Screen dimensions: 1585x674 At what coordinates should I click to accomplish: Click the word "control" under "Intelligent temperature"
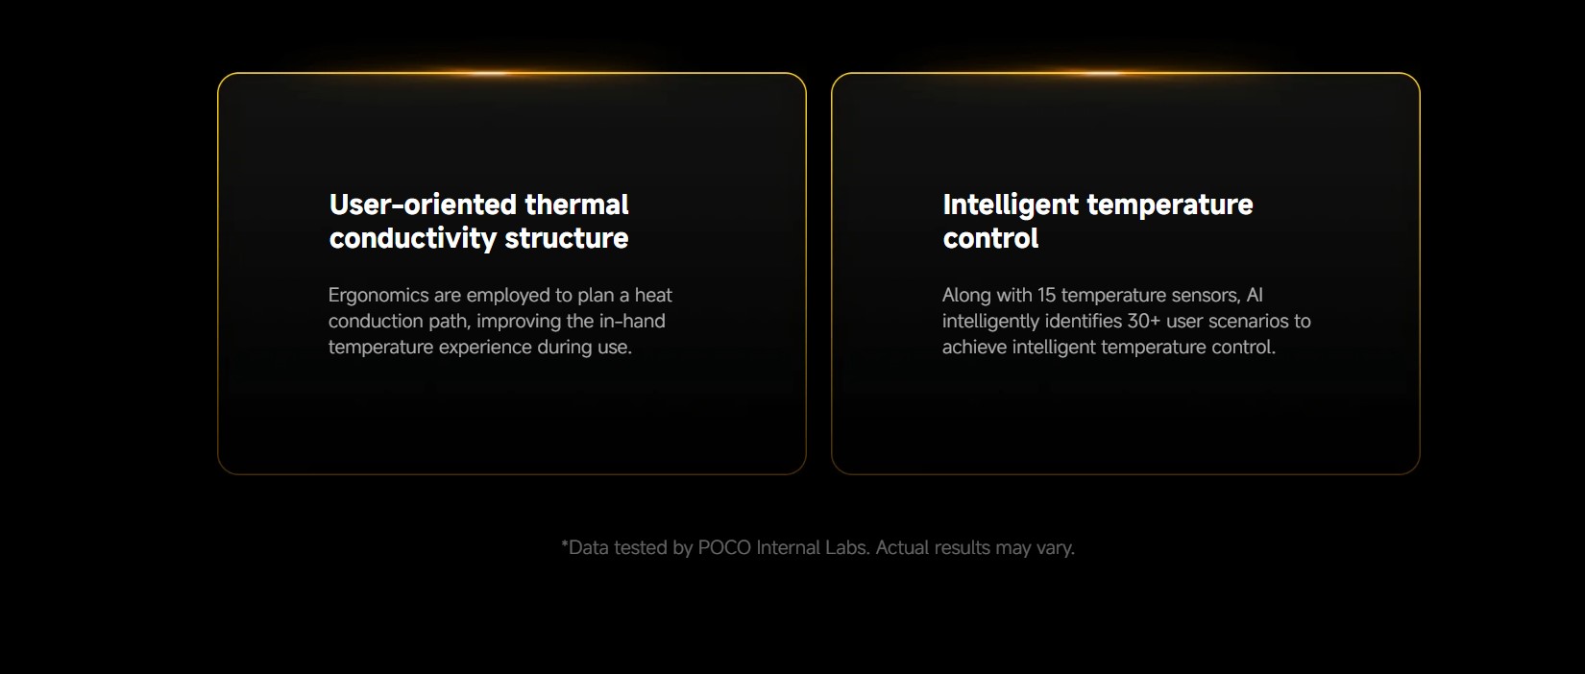[x=990, y=238]
